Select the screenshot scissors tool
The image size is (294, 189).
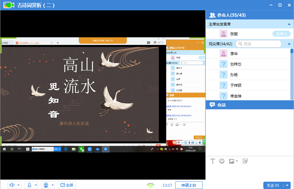[x=245, y=161]
